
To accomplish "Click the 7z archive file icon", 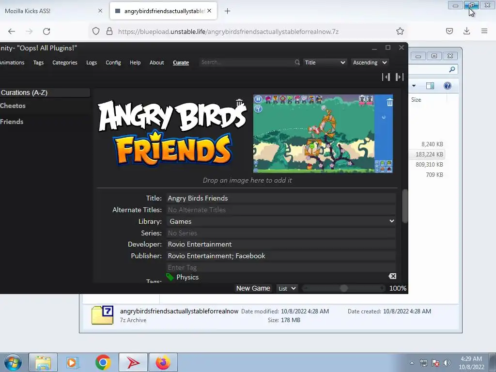I will [x=103, y=315].
